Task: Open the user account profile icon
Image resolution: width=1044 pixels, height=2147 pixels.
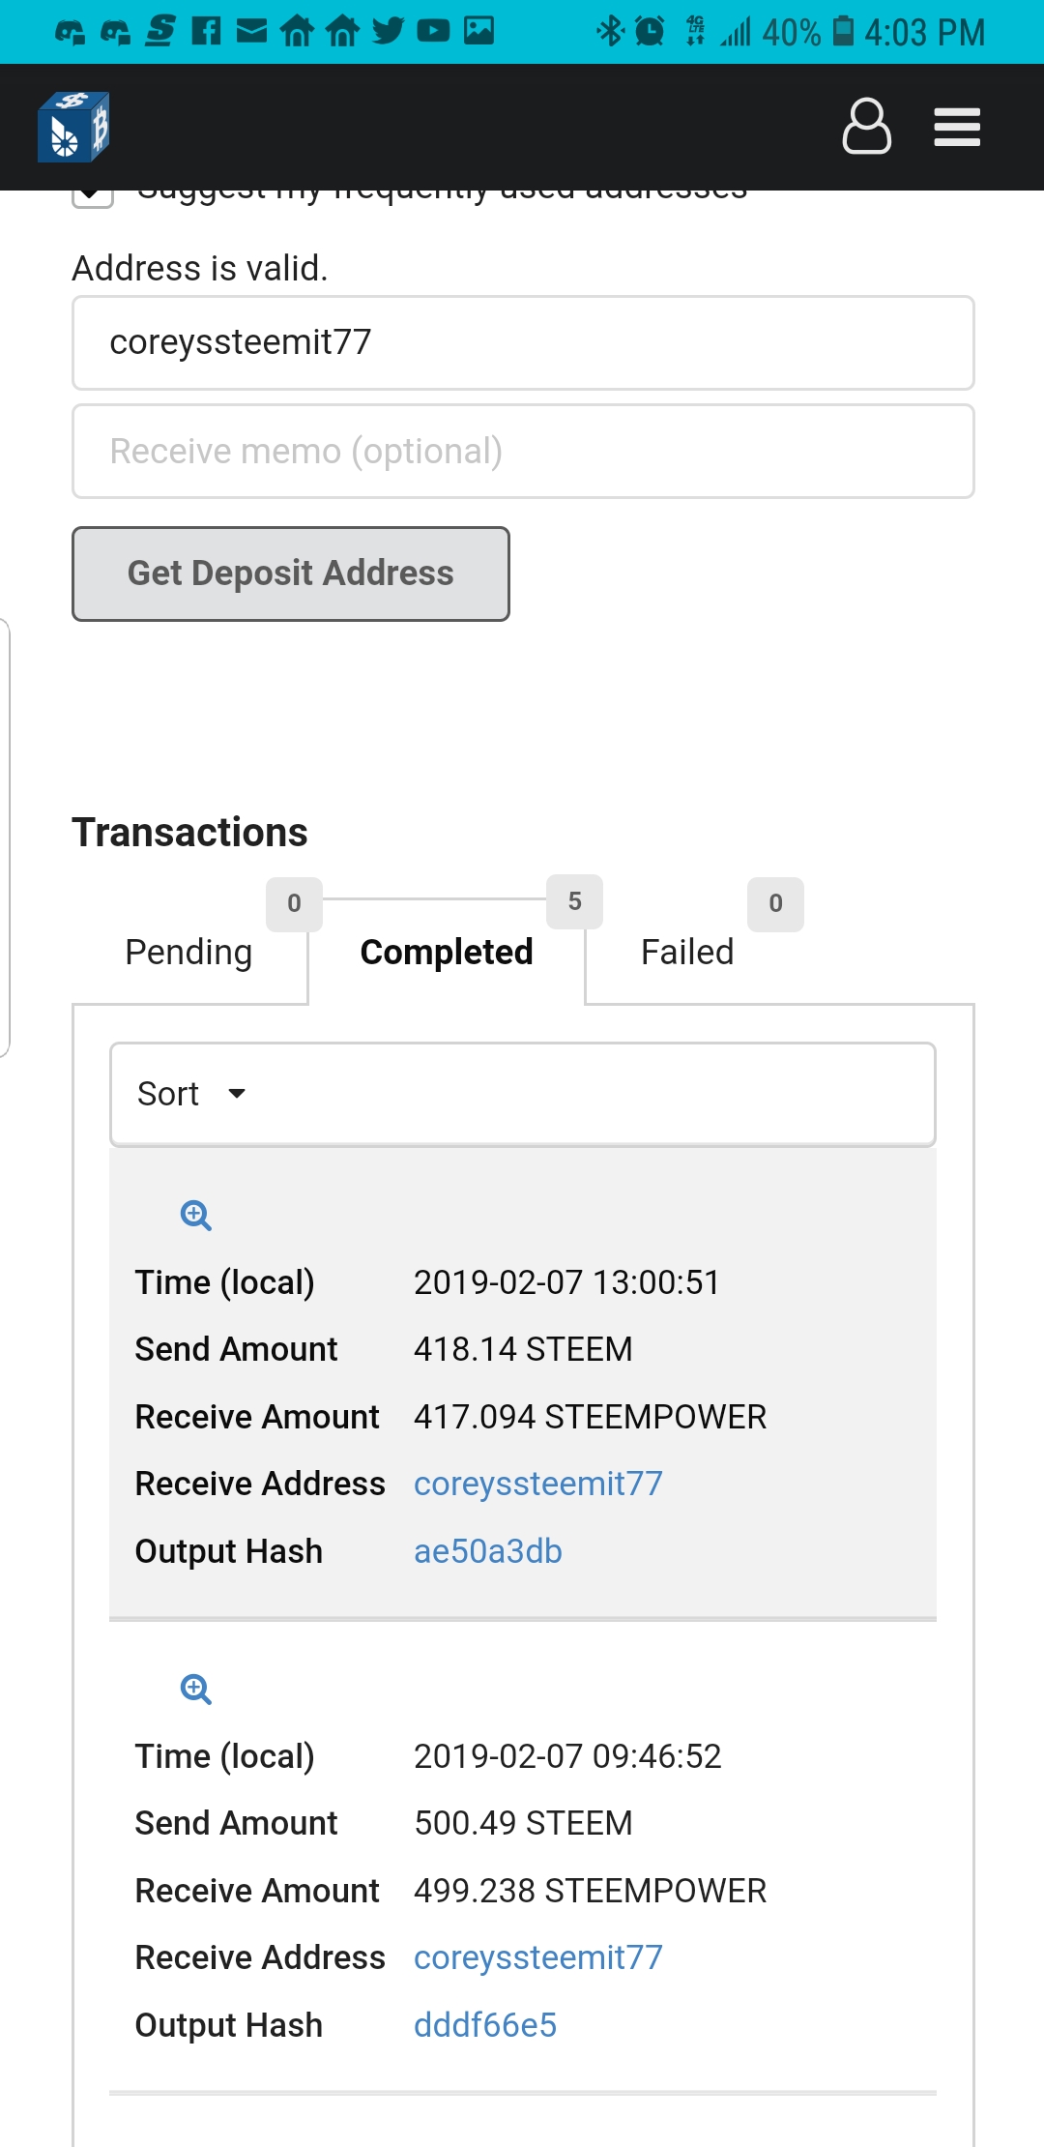Action: point(866,126)
